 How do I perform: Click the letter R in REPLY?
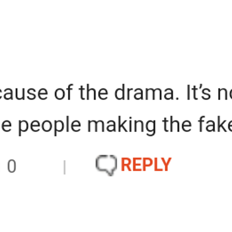click(x=125, y=165)
